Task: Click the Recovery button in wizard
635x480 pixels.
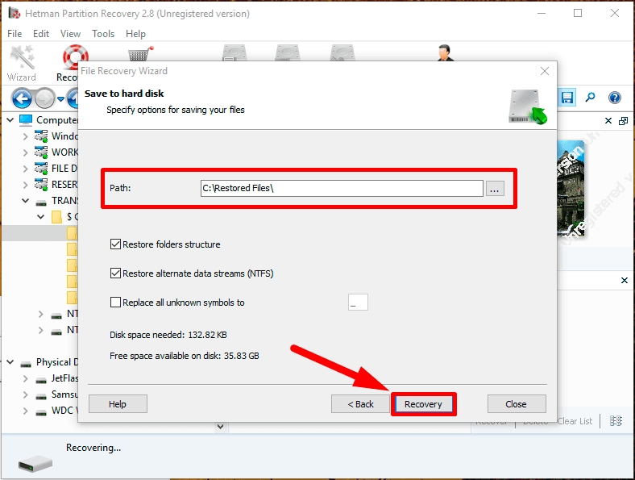Action: click(423, 404)
